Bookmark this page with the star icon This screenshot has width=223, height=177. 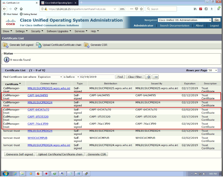141,9
